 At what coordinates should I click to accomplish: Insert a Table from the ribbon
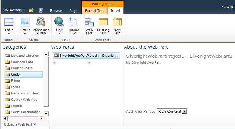pyautogui.click(x=9, y=26)
